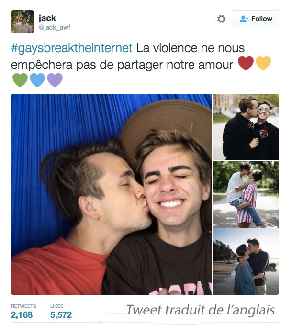Viewport: 292px width, 325px height.
Task: Click the purple heart emoji
Action: [55, 80]
